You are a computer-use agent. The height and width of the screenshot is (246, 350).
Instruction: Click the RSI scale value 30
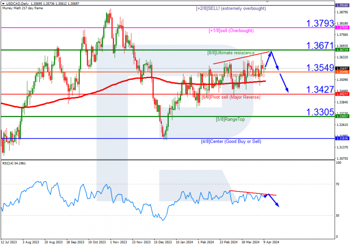337,216
